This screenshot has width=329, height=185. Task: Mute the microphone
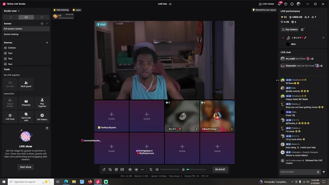pyautogui.click(x=183, y=170)
